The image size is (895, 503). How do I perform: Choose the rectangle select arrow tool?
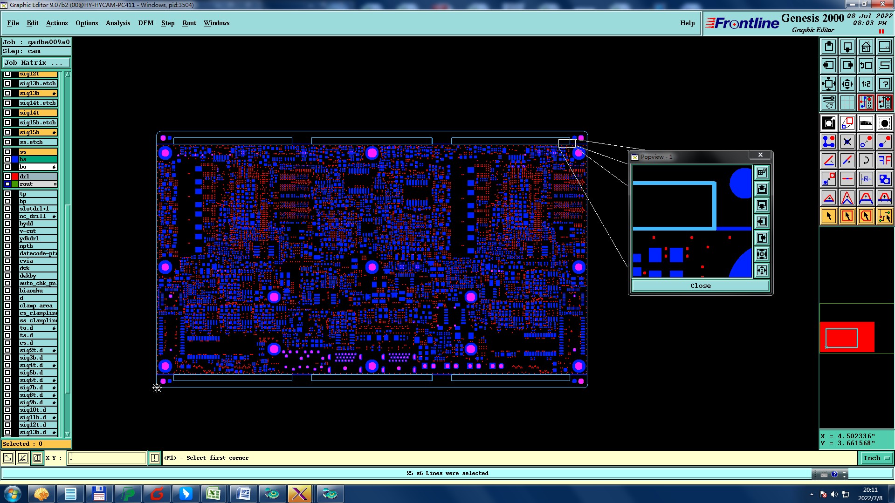point(847,216)
